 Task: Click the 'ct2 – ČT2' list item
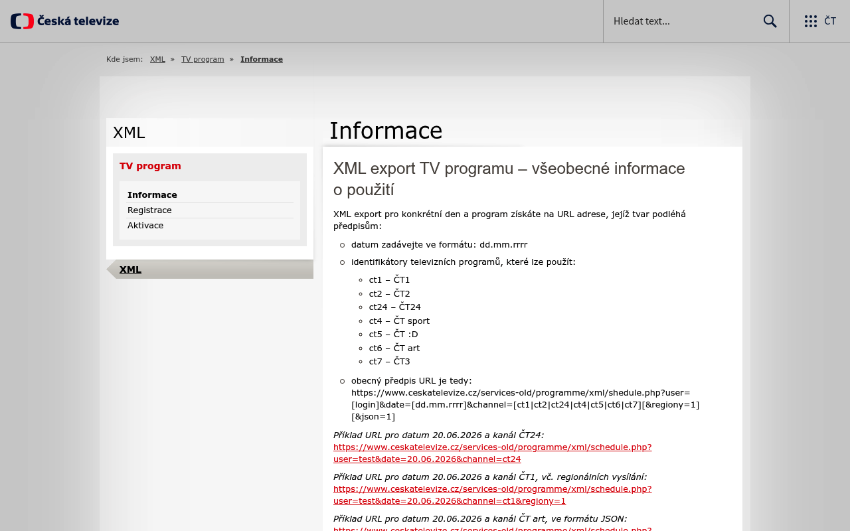(x=389, y=293)
